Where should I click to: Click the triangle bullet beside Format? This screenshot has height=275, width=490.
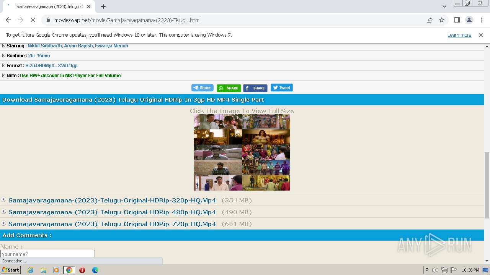pos(3,65)
